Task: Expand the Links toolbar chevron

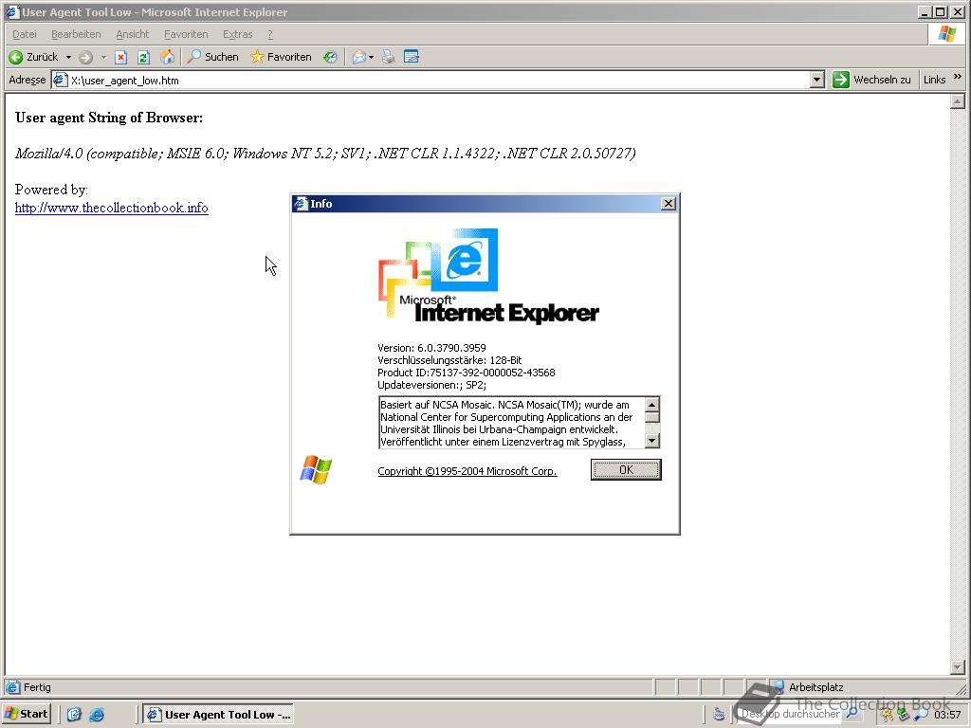Action: point(958,77)
